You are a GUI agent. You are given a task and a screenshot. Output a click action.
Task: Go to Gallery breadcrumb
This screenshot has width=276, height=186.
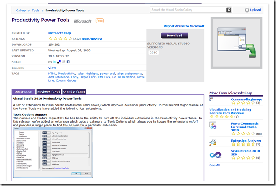tap(21, 11)
